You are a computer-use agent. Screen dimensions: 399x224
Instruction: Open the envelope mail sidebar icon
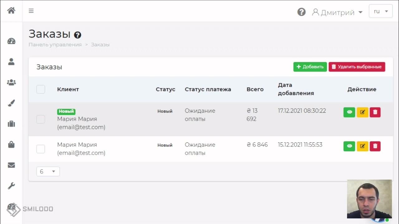[x=11, y=165]
